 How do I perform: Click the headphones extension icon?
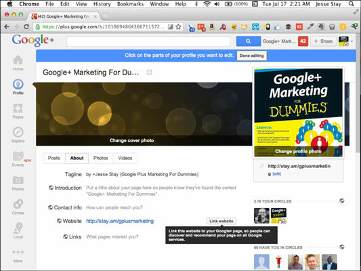(332, 27)
